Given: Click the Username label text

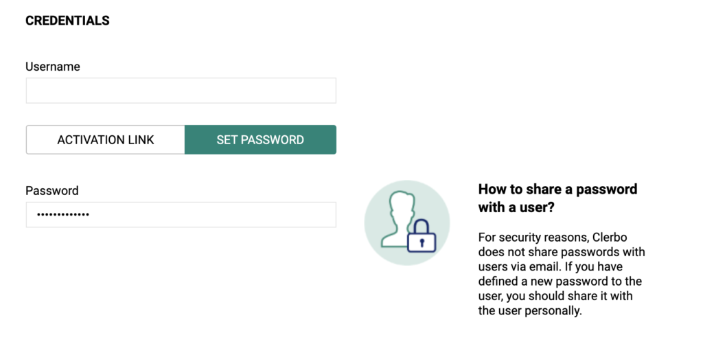Looking at the screenshot, I should click(x=52, y=67).
